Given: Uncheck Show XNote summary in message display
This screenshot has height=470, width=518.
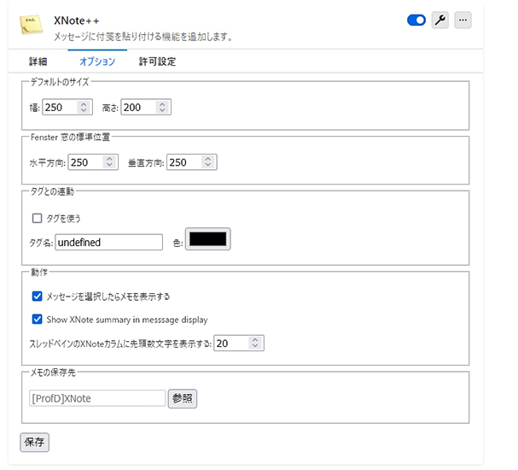Looking at the screenshot, I should [37, 320].
